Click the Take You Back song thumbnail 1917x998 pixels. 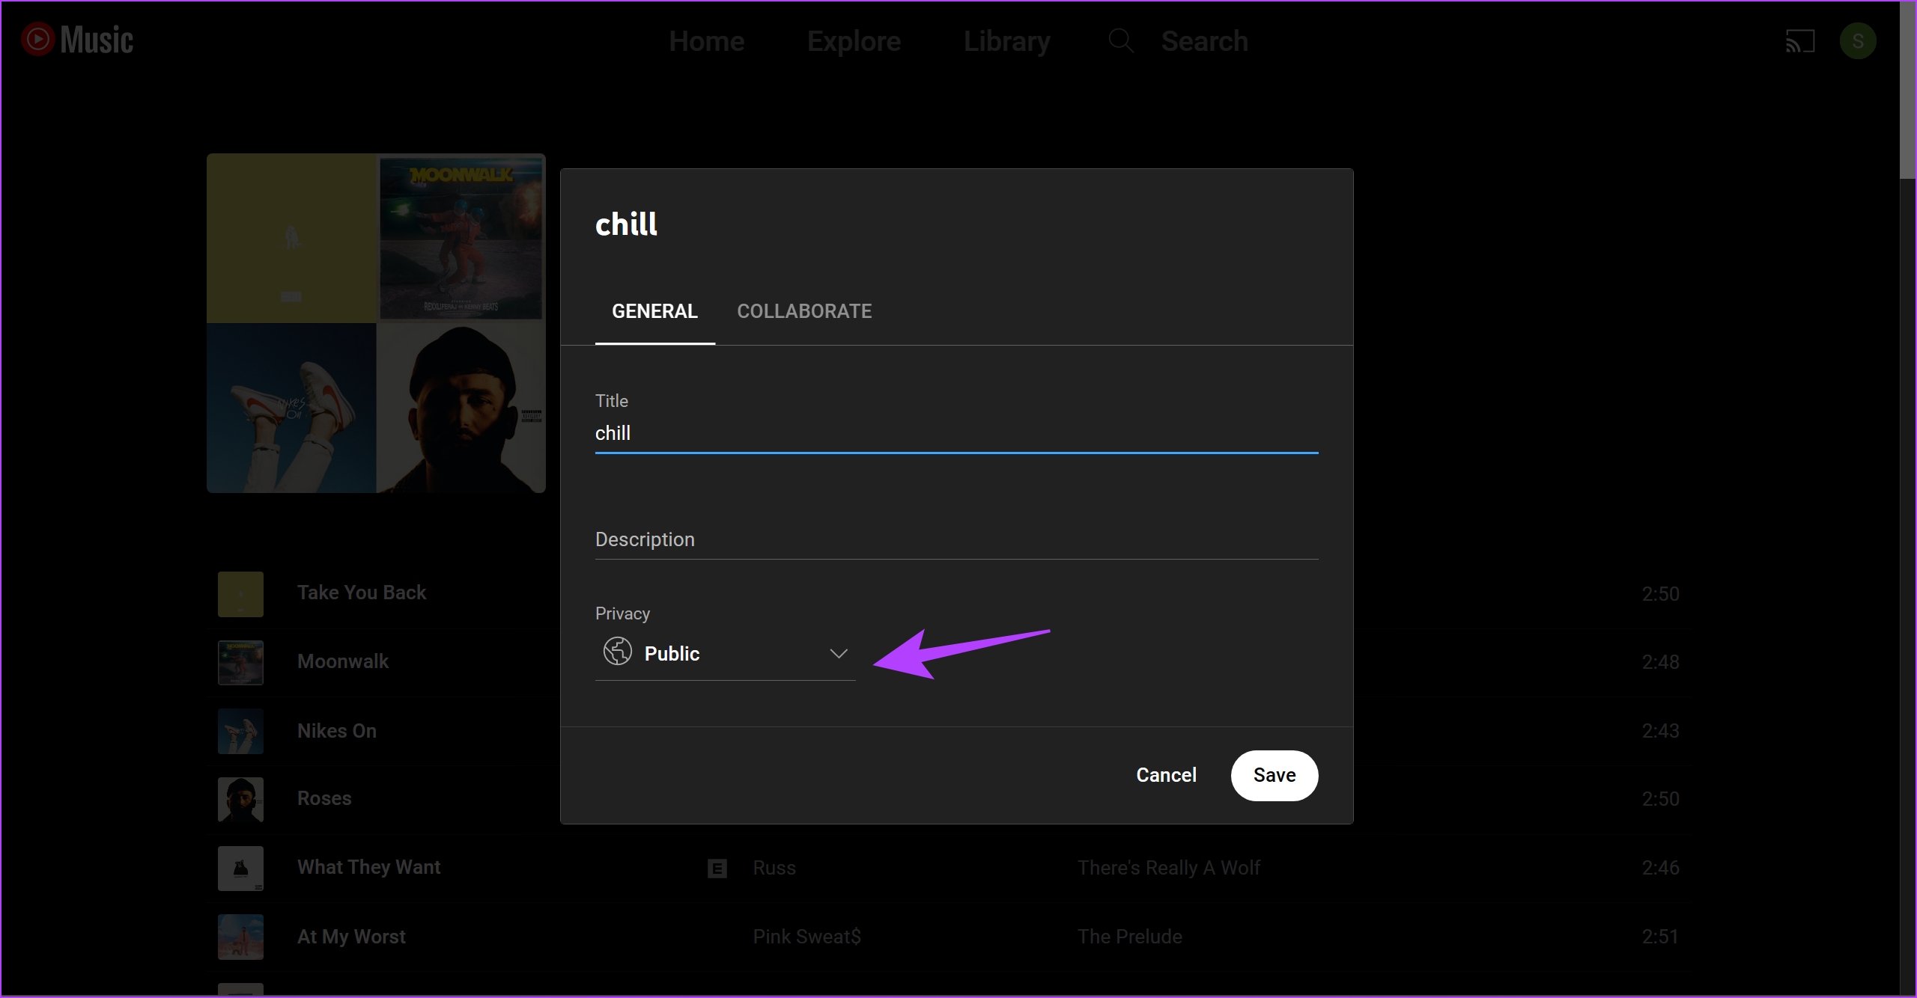tap(240, 594)
